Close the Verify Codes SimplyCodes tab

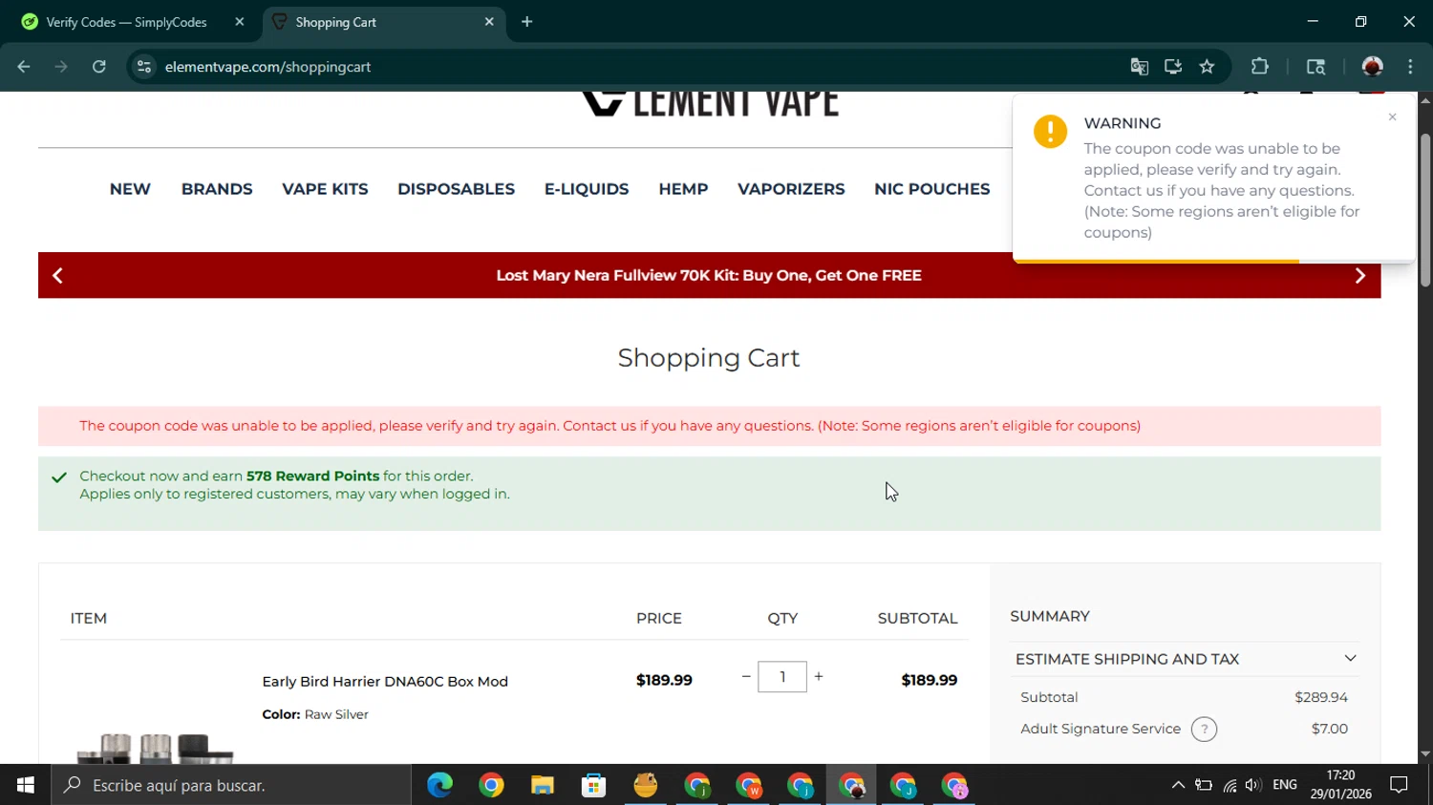point(240,22)
